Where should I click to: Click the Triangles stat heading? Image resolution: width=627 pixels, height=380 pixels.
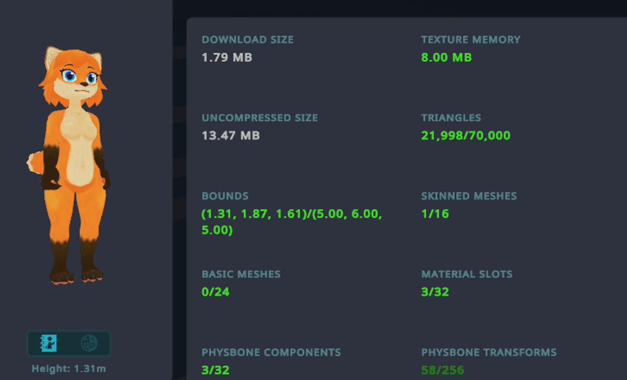451,118
